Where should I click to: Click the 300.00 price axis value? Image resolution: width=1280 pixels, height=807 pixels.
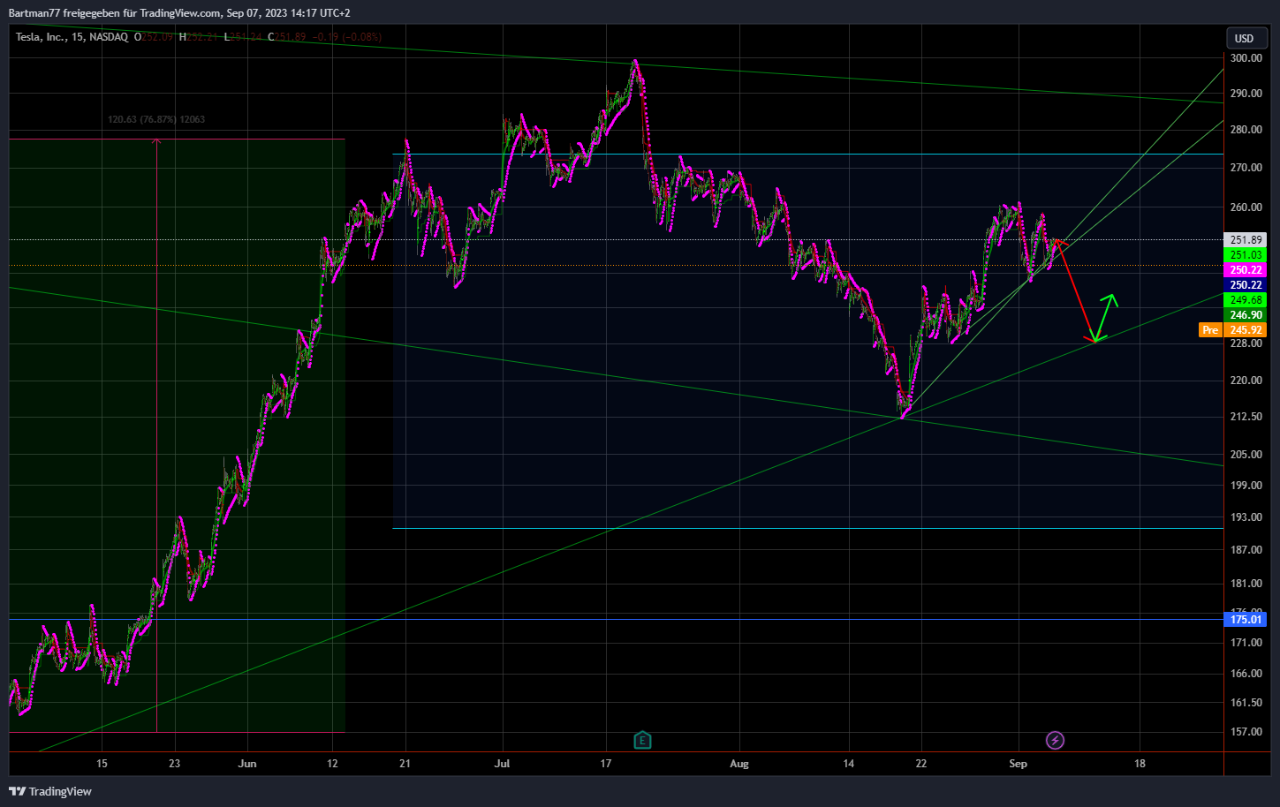pos(1246,58)
